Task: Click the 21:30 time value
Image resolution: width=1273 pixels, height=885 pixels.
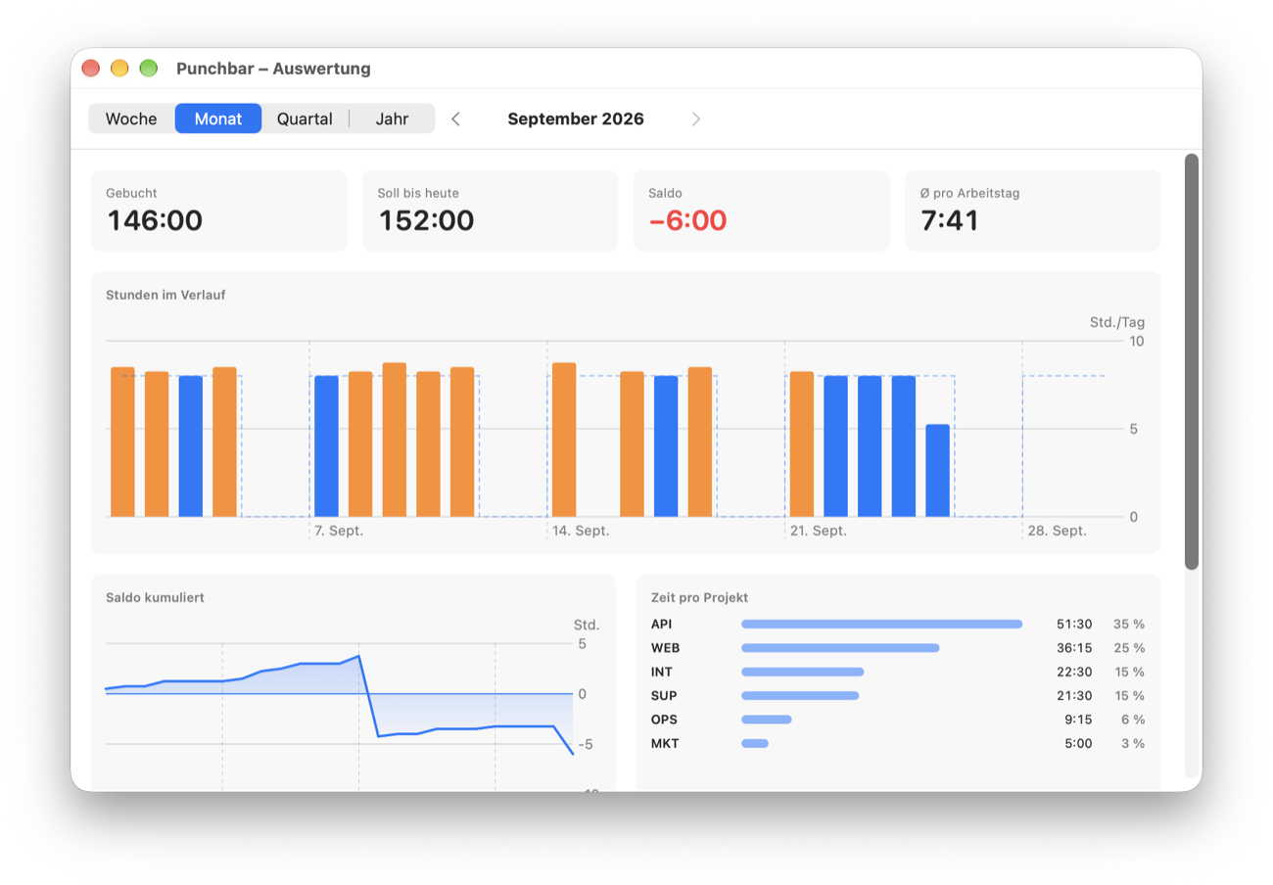Action: point(1074,696)
